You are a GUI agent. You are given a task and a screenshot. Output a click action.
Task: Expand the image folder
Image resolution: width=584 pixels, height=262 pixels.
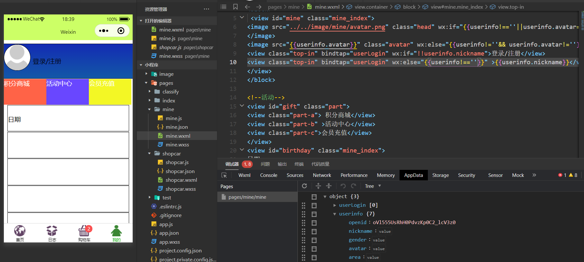point(147,74)
